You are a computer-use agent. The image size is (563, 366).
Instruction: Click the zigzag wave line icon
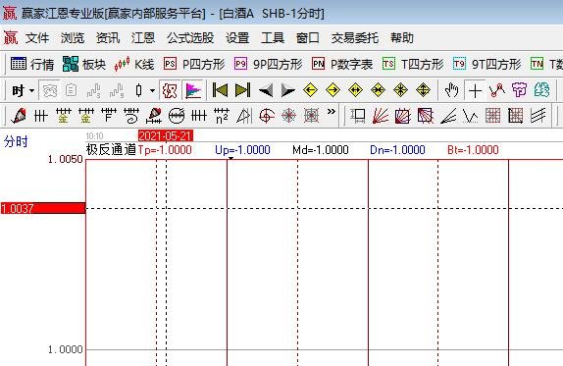tap(471, 116)
